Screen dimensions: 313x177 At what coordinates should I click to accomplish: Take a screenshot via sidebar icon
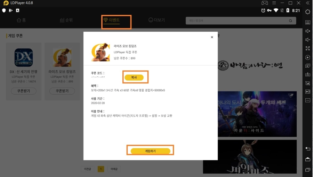pos(308,83)
